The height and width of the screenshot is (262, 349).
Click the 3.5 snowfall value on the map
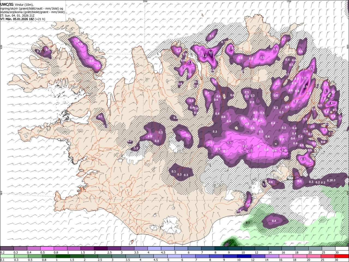click(211, 52)
